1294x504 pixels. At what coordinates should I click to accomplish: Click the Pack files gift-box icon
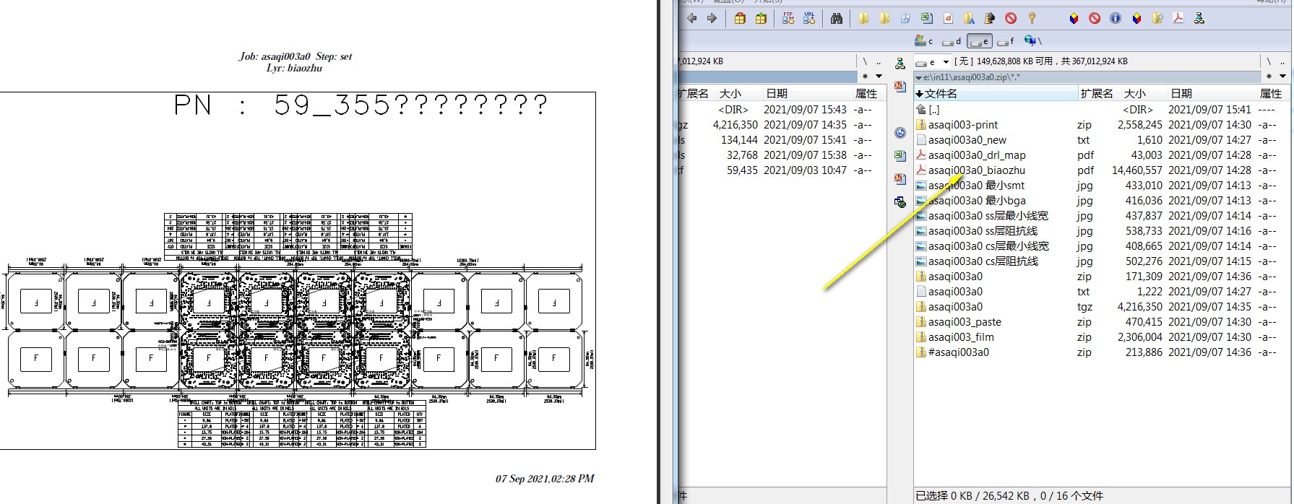pos(740,19)
